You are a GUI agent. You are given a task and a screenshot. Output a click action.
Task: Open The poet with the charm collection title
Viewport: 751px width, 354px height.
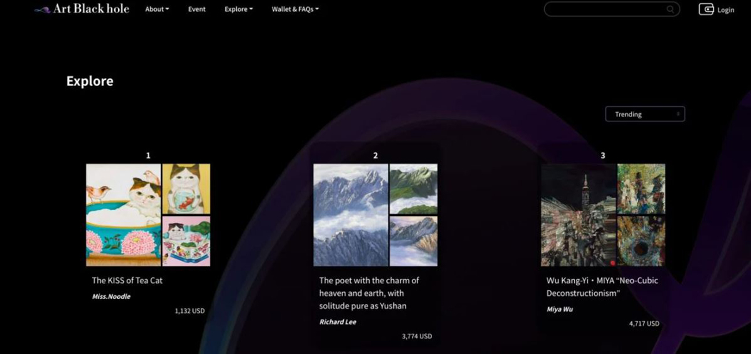point(369,293)
